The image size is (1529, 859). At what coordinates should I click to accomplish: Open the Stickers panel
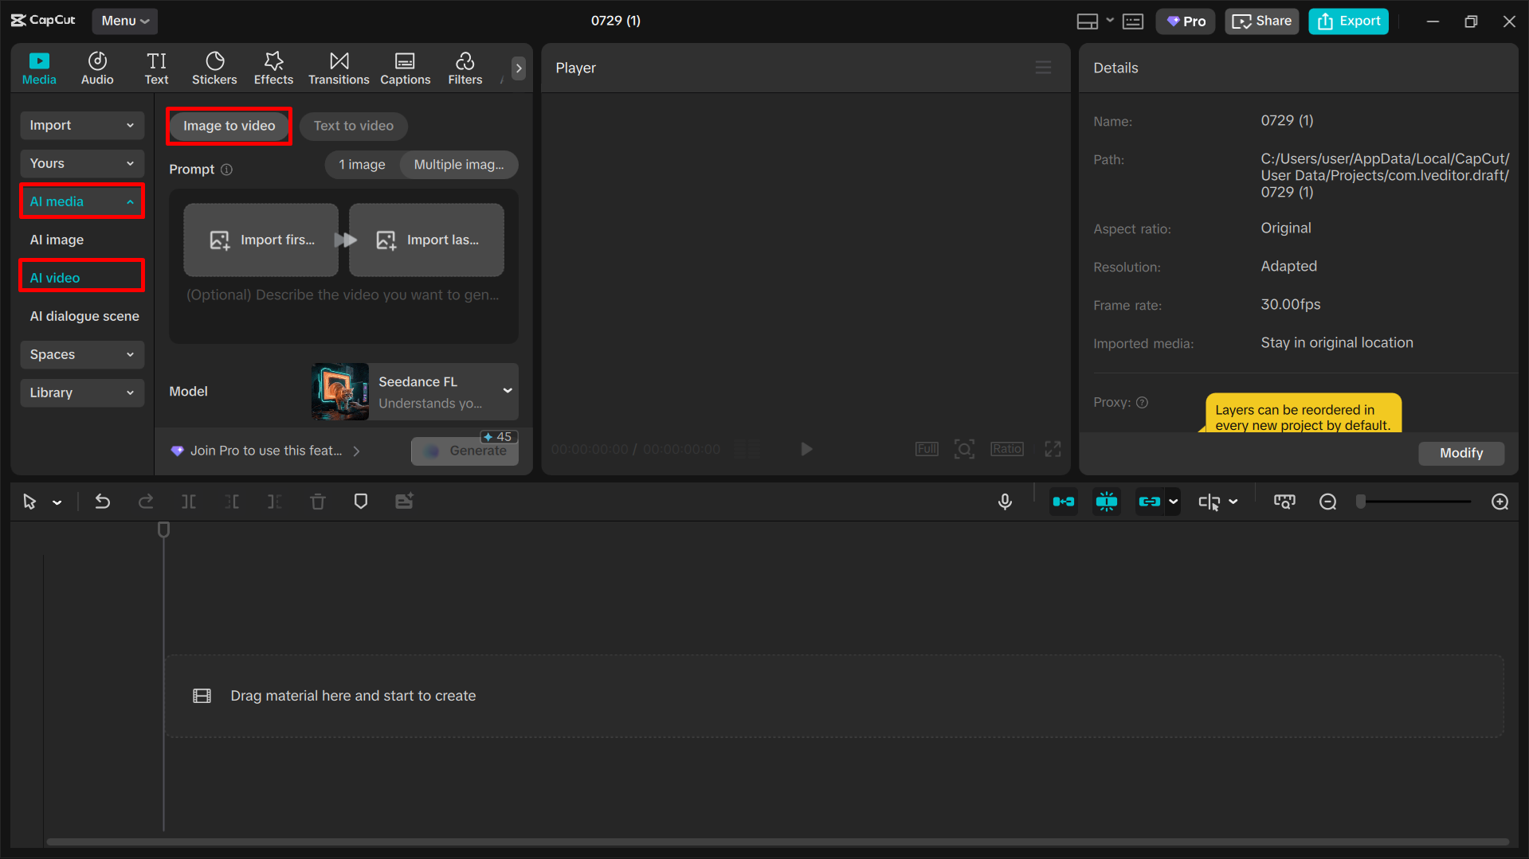[214, 68]
